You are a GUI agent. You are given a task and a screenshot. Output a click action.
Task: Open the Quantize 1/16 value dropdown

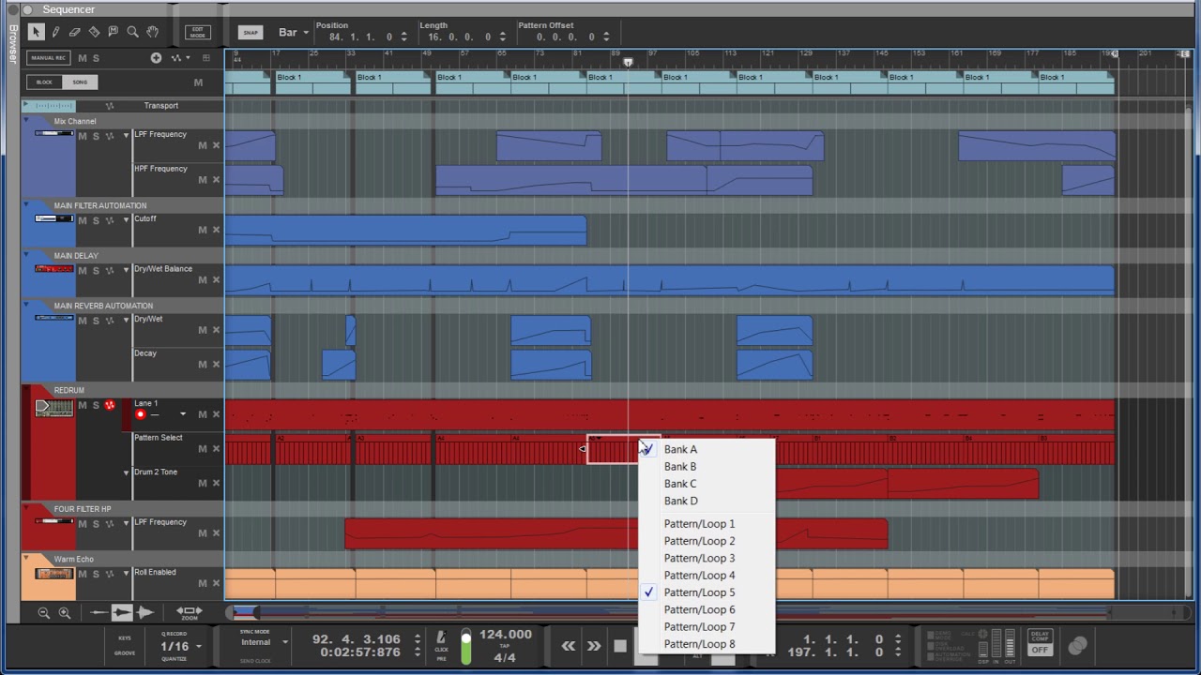pyautogui.click(x=181, y=646)
